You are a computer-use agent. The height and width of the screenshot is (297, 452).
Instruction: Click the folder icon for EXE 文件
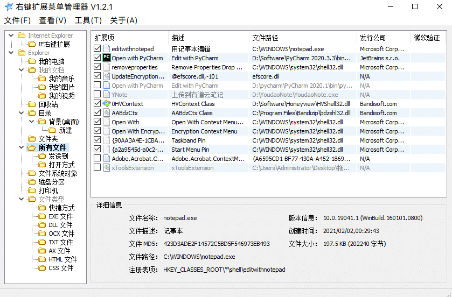(x=42, y=216)
